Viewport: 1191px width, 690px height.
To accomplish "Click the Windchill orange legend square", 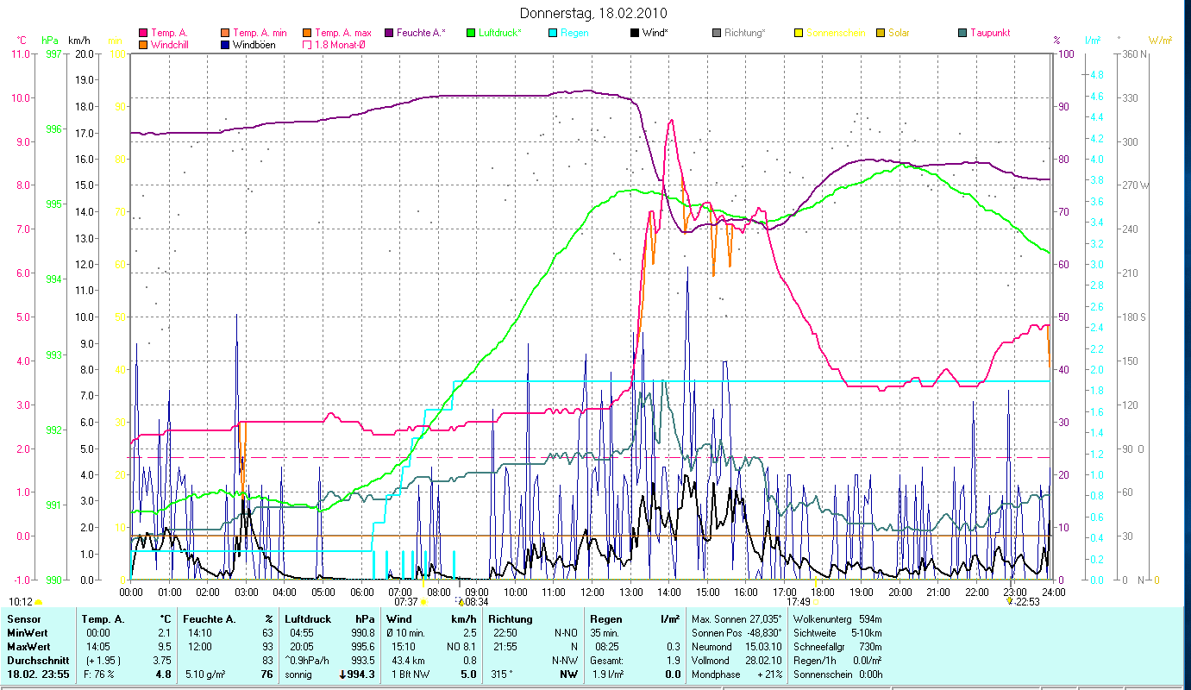I will coord(143,44).
